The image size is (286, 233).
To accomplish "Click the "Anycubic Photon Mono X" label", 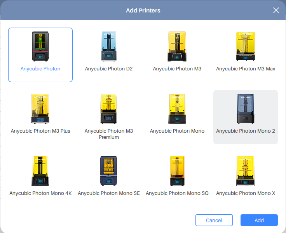I will [x=246, y=193].
